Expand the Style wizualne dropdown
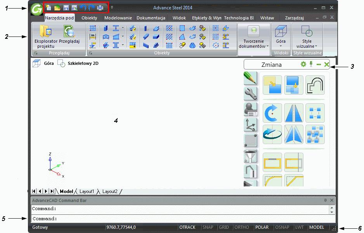 pos(316,46)
